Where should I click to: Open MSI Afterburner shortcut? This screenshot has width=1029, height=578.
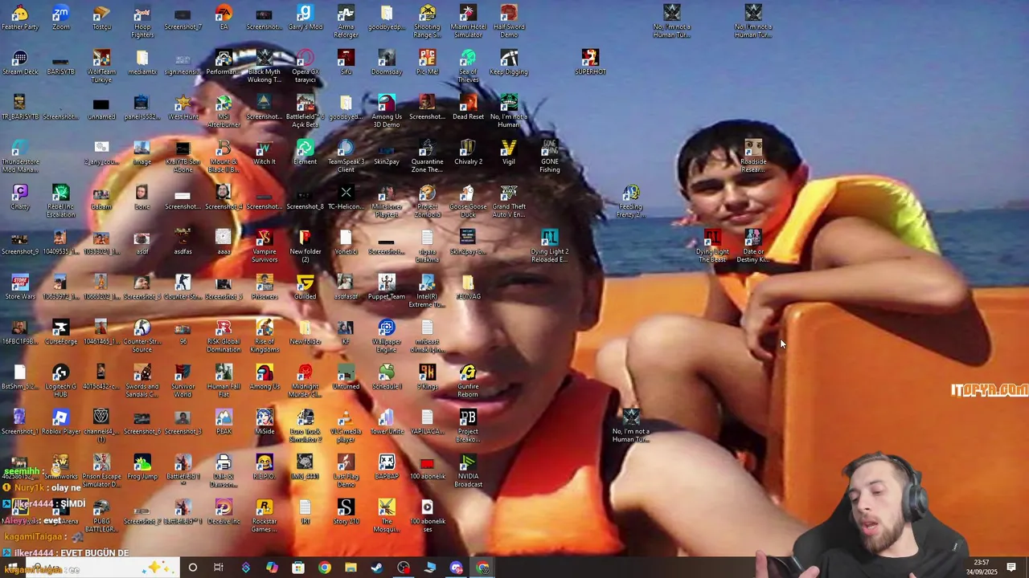[223, 111]
